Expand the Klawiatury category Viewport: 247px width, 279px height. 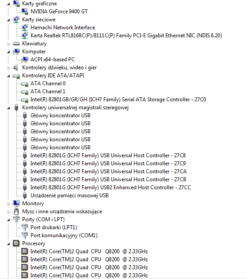[8, 44]
